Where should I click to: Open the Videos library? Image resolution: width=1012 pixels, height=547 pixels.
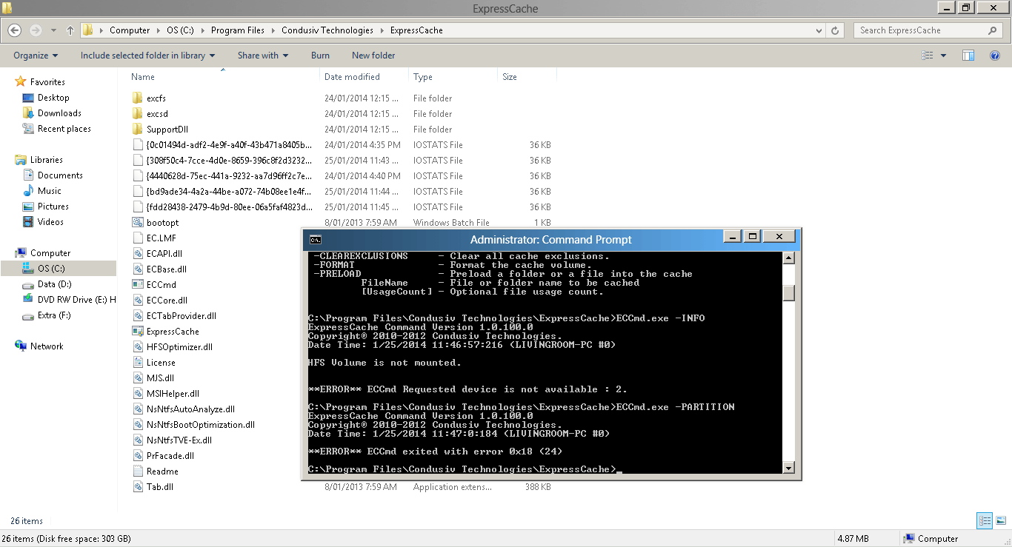point(50,222)
